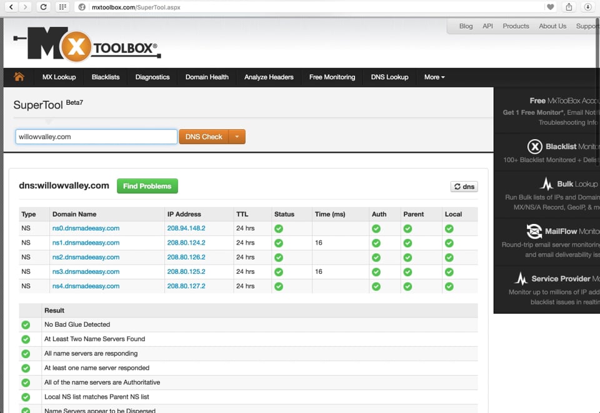Image resolution: width=600 pixels, height=413 pixels.
Task: Click Status check icon for ns4.dnsmadeeasy.com
Action: point(279,286)
